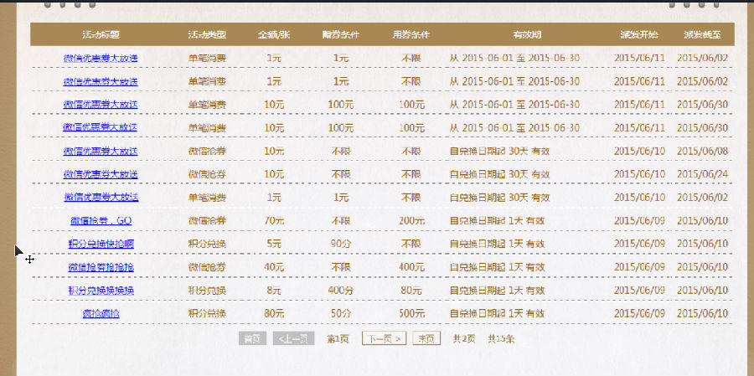Click the 首页 first page button

[x=252, y=339]
